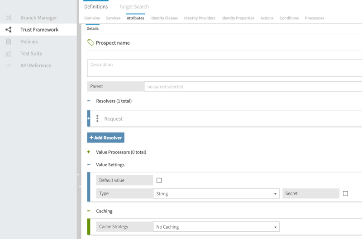Expand the Request resolver side arrow
The width and height of the screenshot is (362, 239).
[89, 118]
